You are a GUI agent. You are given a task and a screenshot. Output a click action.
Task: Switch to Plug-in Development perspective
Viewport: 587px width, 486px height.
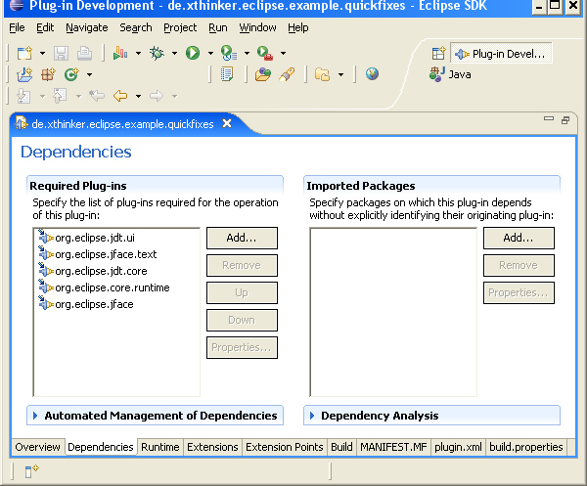click(x=501, y=54)
